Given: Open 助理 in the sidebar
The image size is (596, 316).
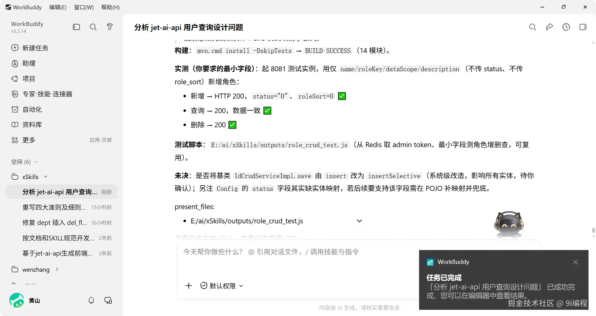Looking at the screenshot, I should click(x=61, y=64).
